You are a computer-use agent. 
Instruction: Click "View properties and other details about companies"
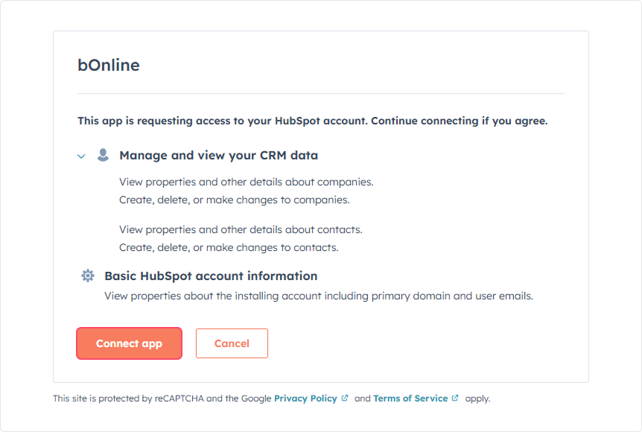pyautogui.click(x=246, y=182)
